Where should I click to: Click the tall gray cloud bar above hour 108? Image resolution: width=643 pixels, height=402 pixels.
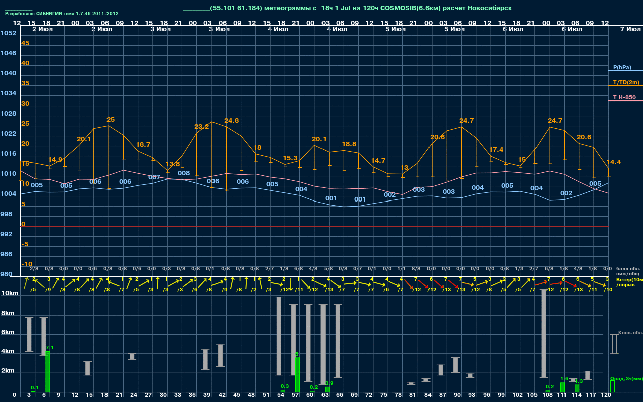pyautogui.click(x=544, y=334)
